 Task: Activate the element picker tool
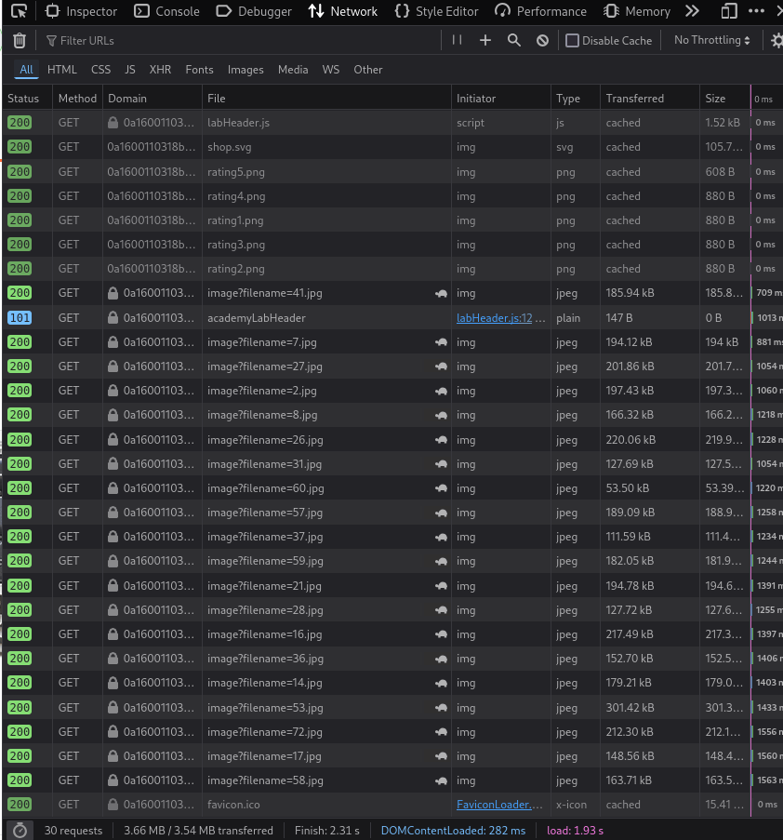tap(19, 11)
